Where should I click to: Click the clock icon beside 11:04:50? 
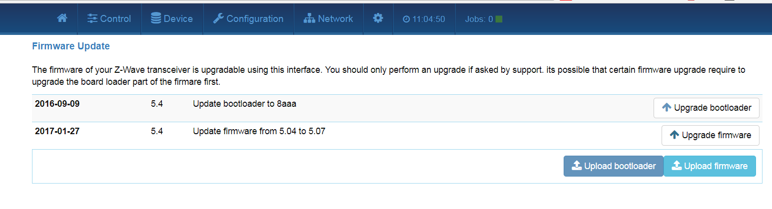tap(406, 19)
